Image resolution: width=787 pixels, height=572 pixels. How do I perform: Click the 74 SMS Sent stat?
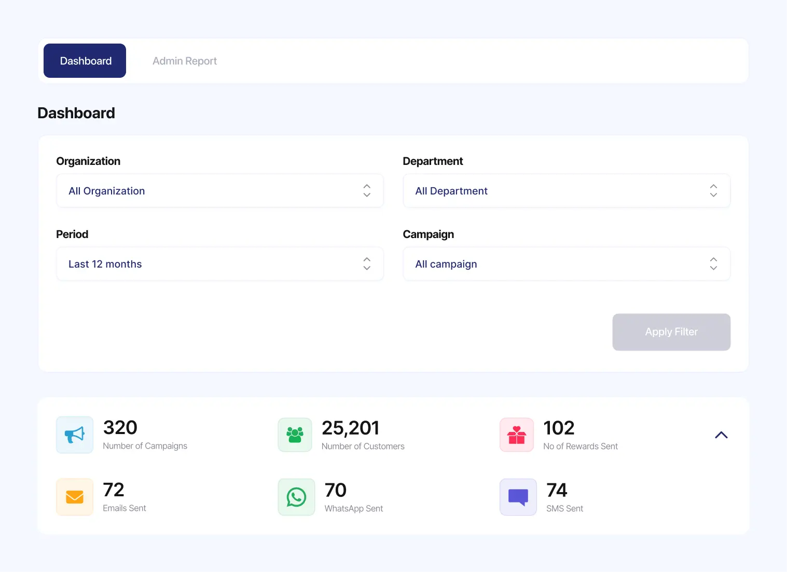click(x=557, y=490)
